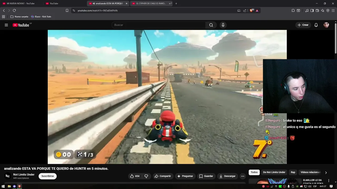Screen dimensions: 337x189
Task: Open Leo AI assistant sparkle icon
Action: 323,10
